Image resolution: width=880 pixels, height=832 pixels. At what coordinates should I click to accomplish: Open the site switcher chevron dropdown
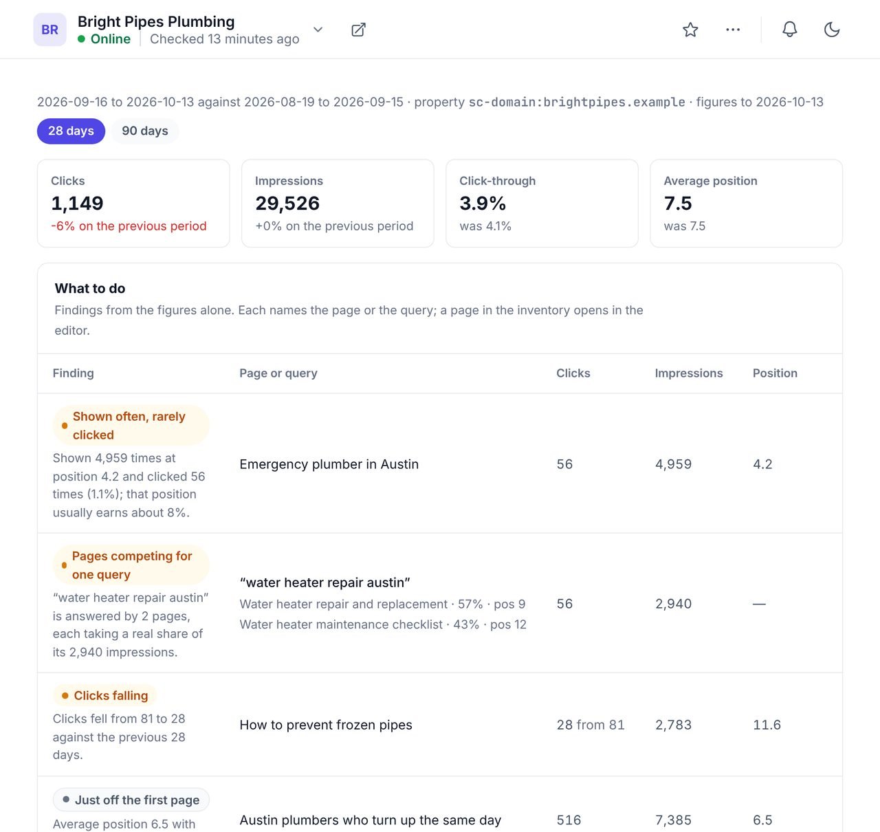[318, 30]
